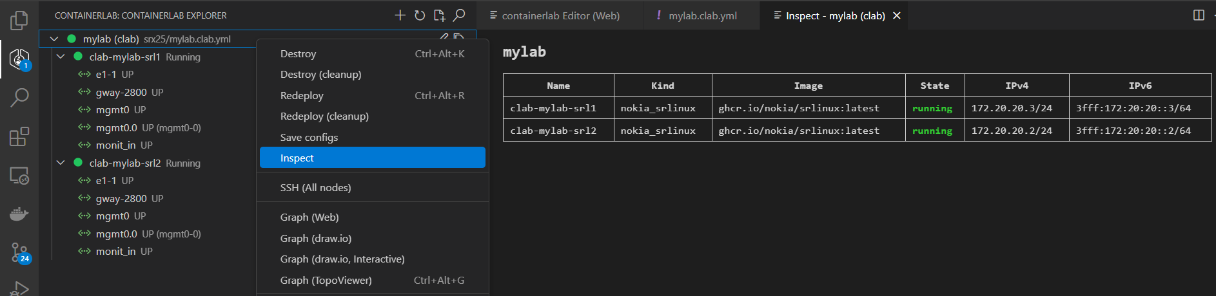Open Source Control with 24 changes
The height and width of the screenshot is (296, 1216).
[x=19, y=252]
